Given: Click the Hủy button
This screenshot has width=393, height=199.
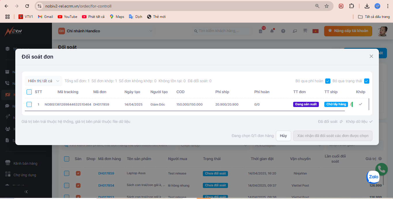Looking at the screenshot, I should tap(283, 136).
